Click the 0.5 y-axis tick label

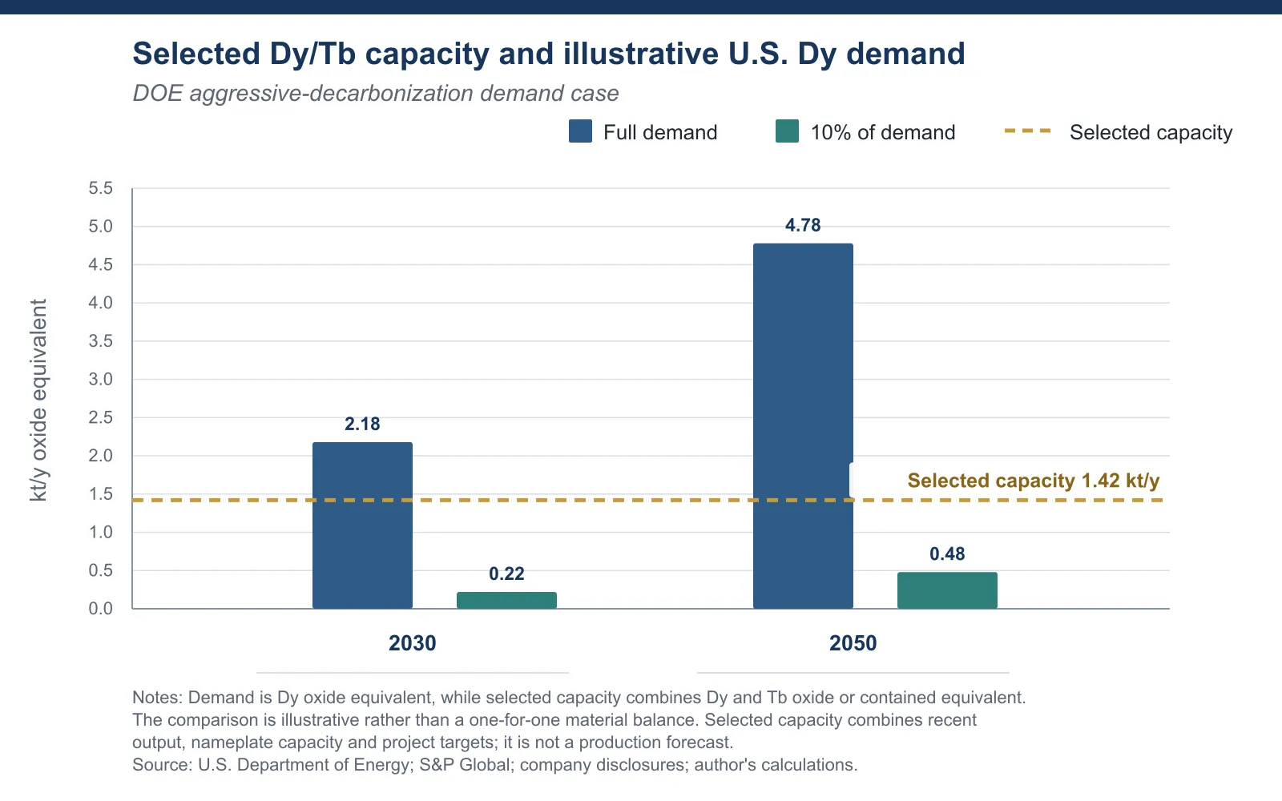coord(101,570)
